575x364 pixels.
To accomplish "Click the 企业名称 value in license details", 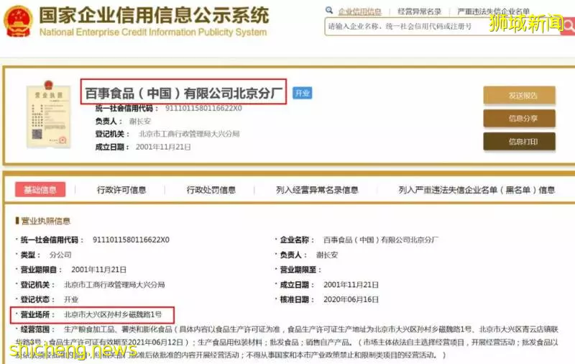I will [x=381, y=240].
